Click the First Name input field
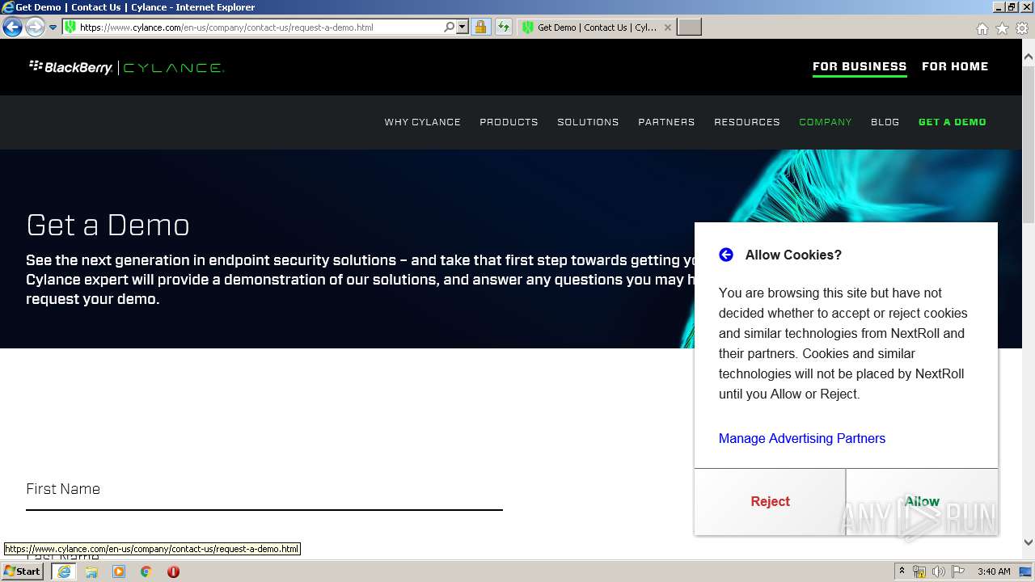Screen dimensions: 1035x582 tap(264, 490)
